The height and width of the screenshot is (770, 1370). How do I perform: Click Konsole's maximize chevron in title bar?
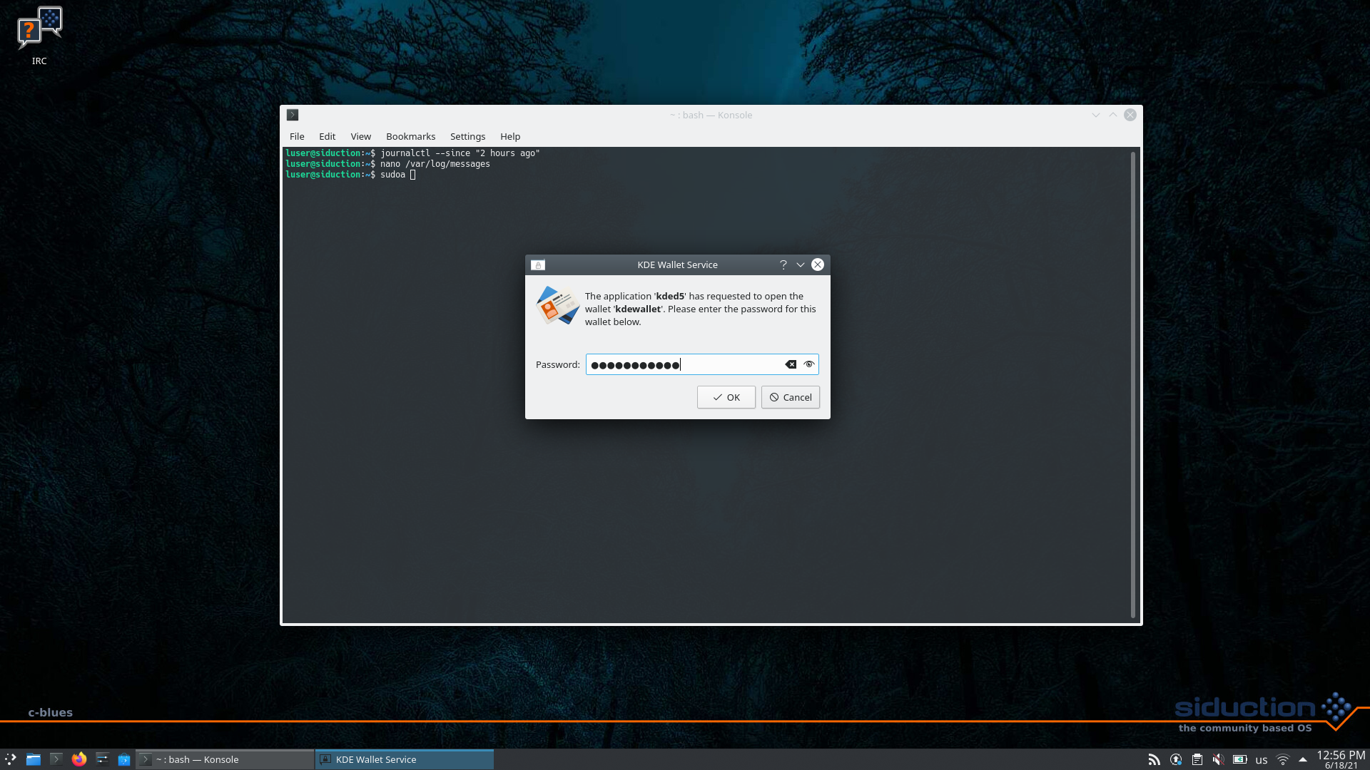[1113, 115]
